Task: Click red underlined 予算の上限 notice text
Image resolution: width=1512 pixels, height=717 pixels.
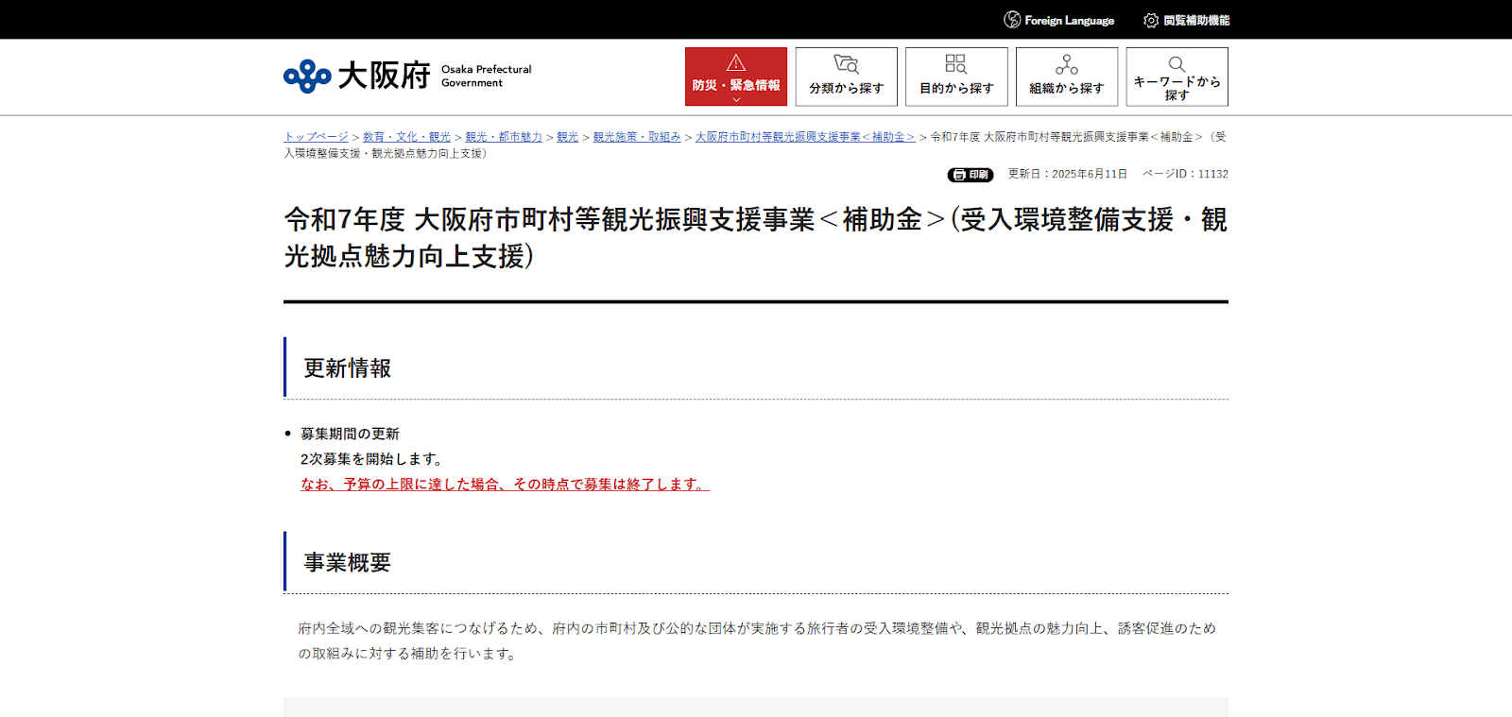Action: click(x=505, y=485)
